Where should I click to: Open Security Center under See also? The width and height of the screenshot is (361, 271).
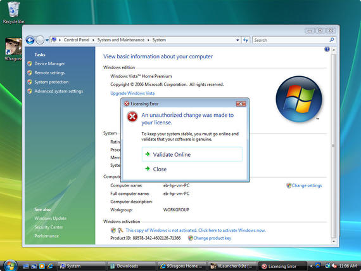[x=49, y=227]
